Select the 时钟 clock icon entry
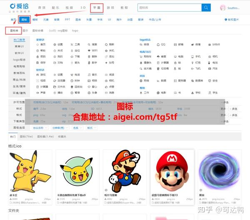The image size is (250, 220). (x=75, y=81)
